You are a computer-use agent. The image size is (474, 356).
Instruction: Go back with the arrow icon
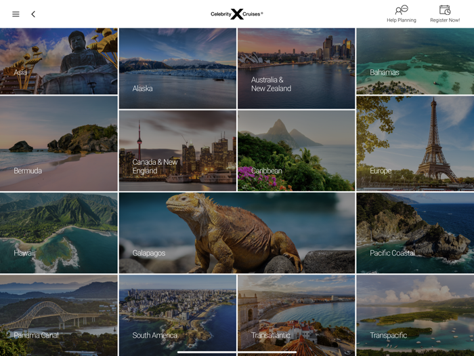pos(33,14)
